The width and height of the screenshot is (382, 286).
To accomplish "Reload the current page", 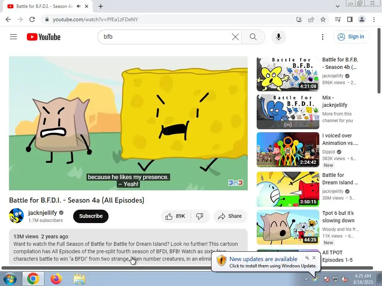I will pos(32,19).
